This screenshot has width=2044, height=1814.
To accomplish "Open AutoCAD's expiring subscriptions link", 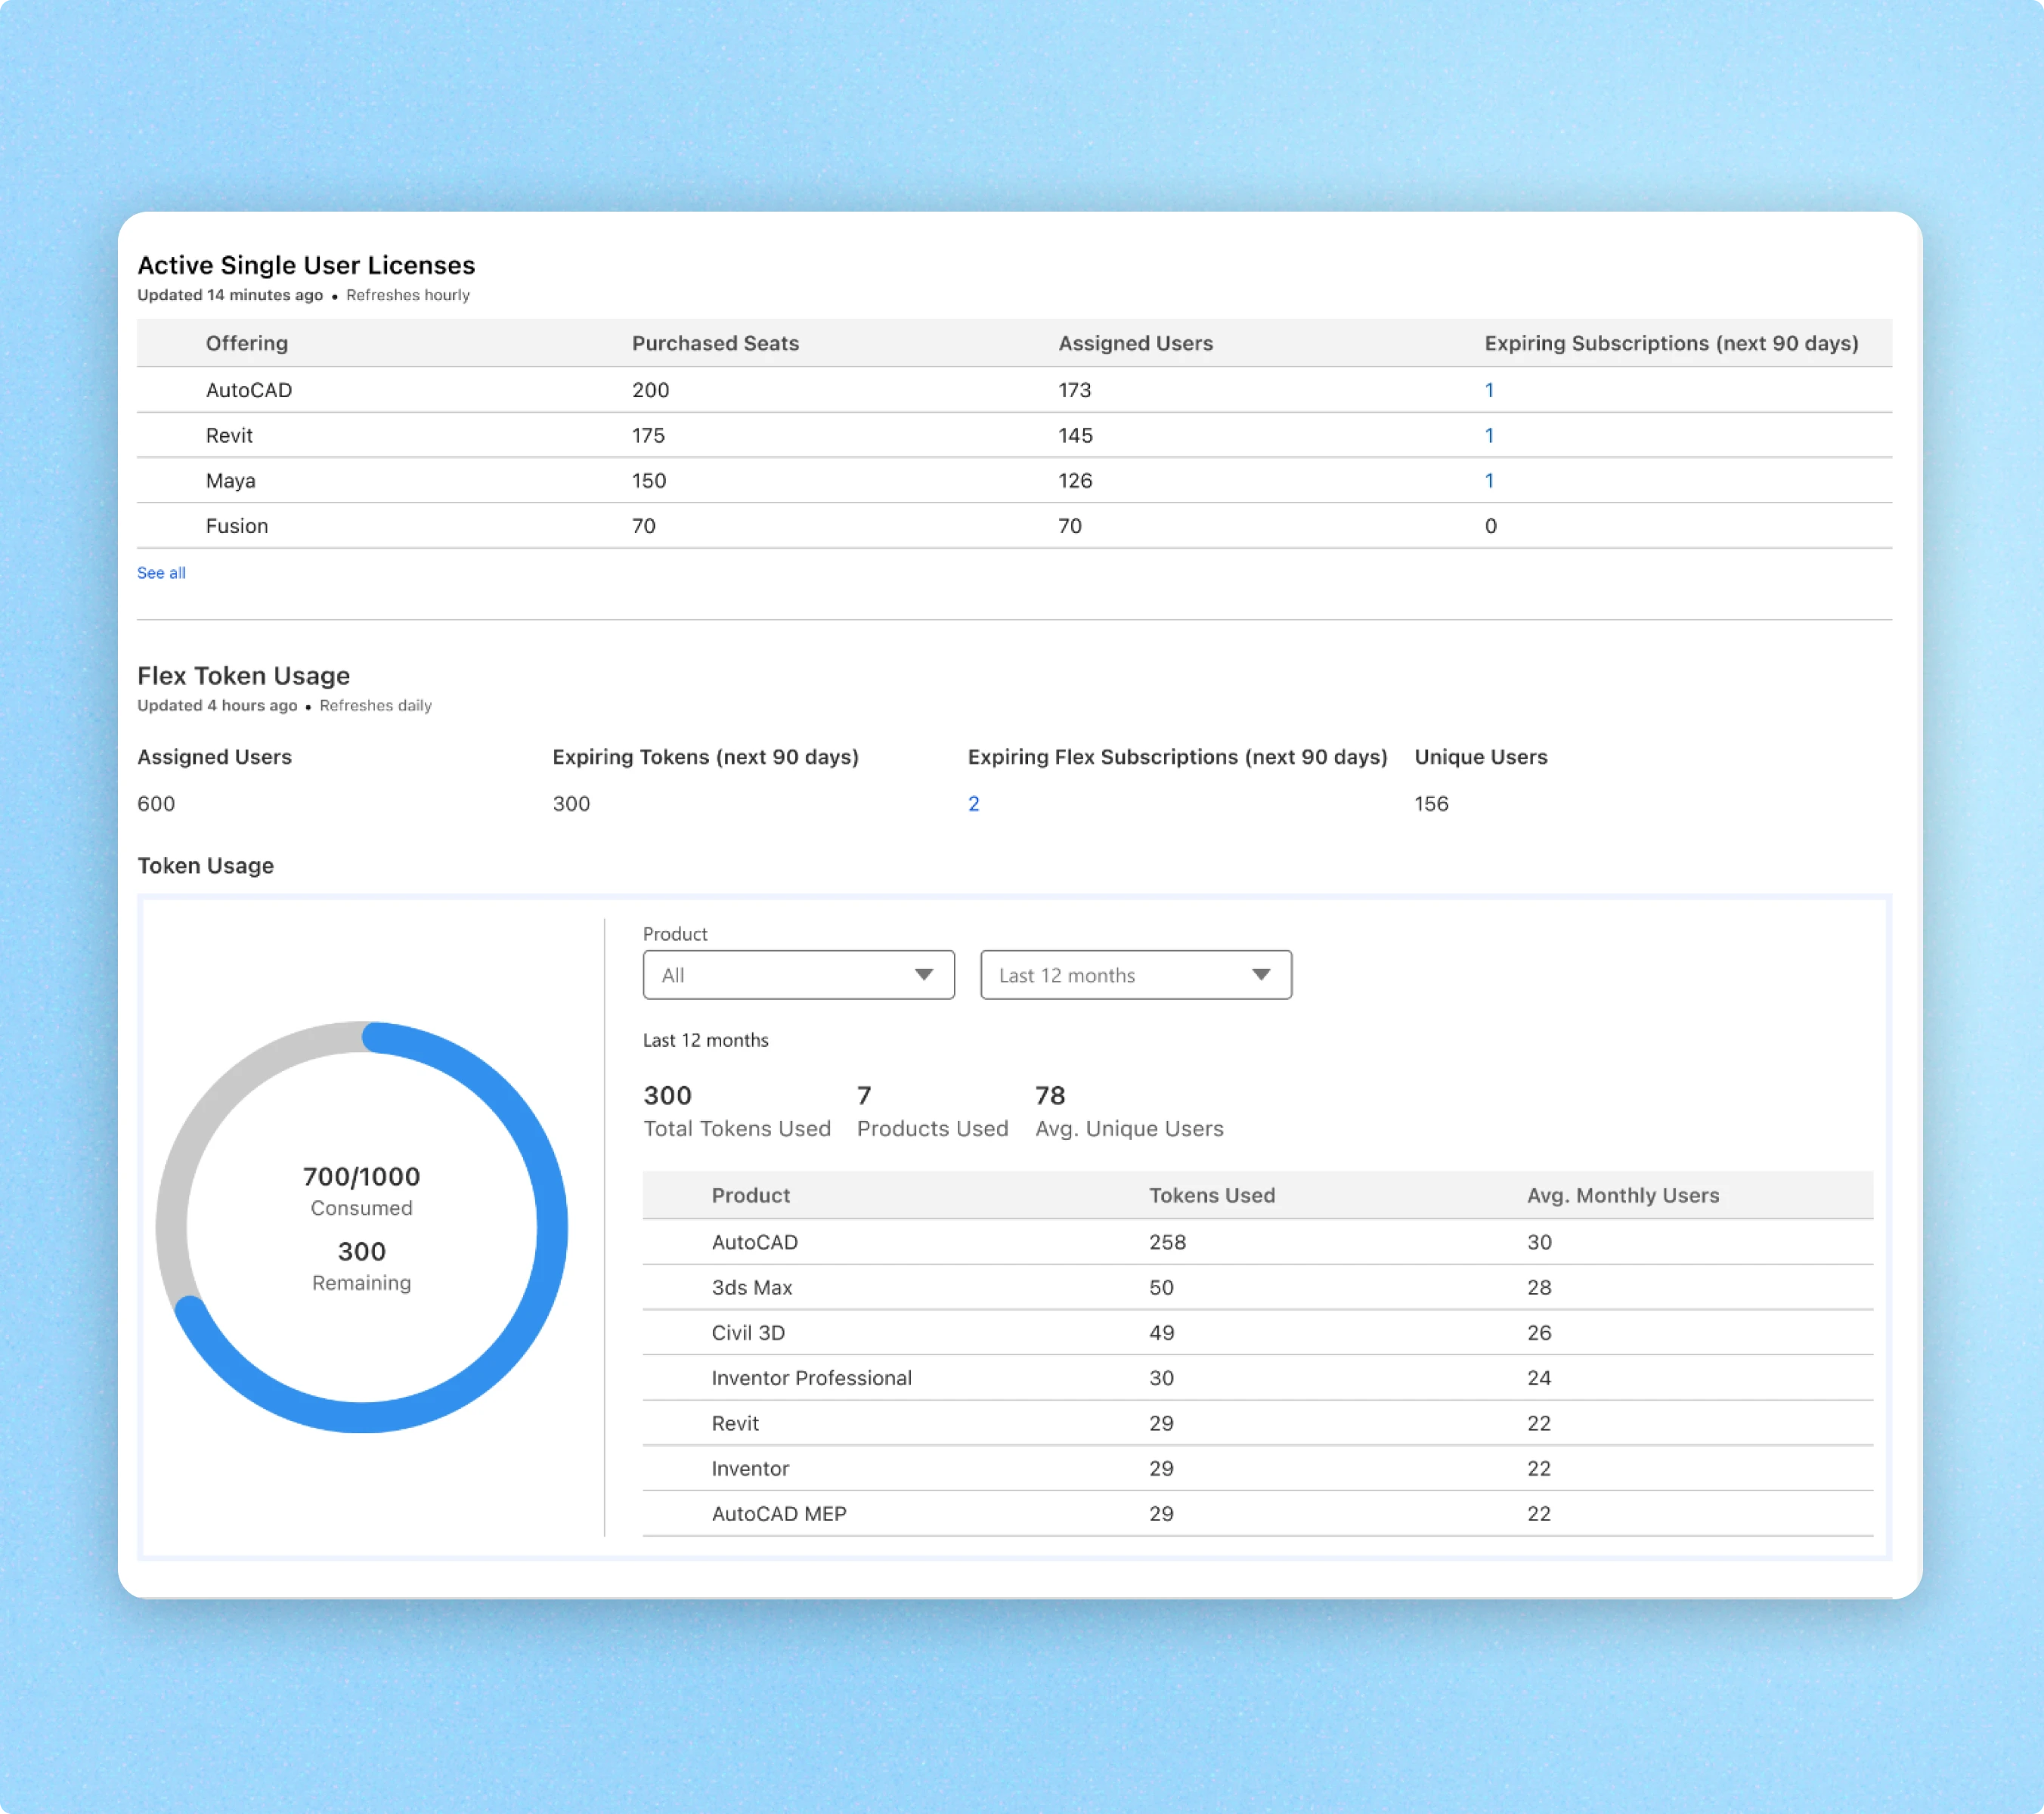I will (1489, 390).
